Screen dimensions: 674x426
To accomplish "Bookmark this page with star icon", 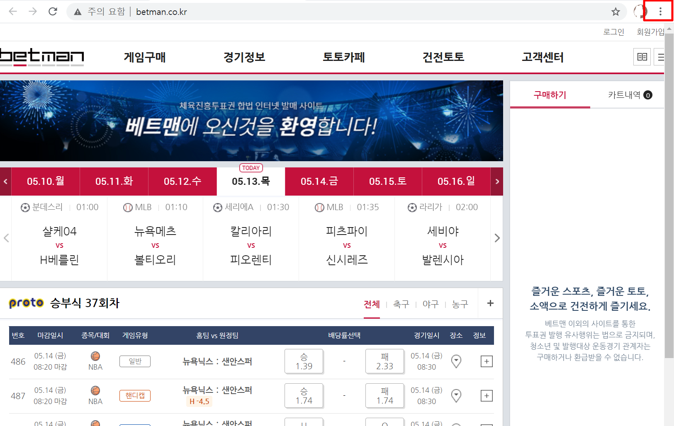I will coord(616,12).
